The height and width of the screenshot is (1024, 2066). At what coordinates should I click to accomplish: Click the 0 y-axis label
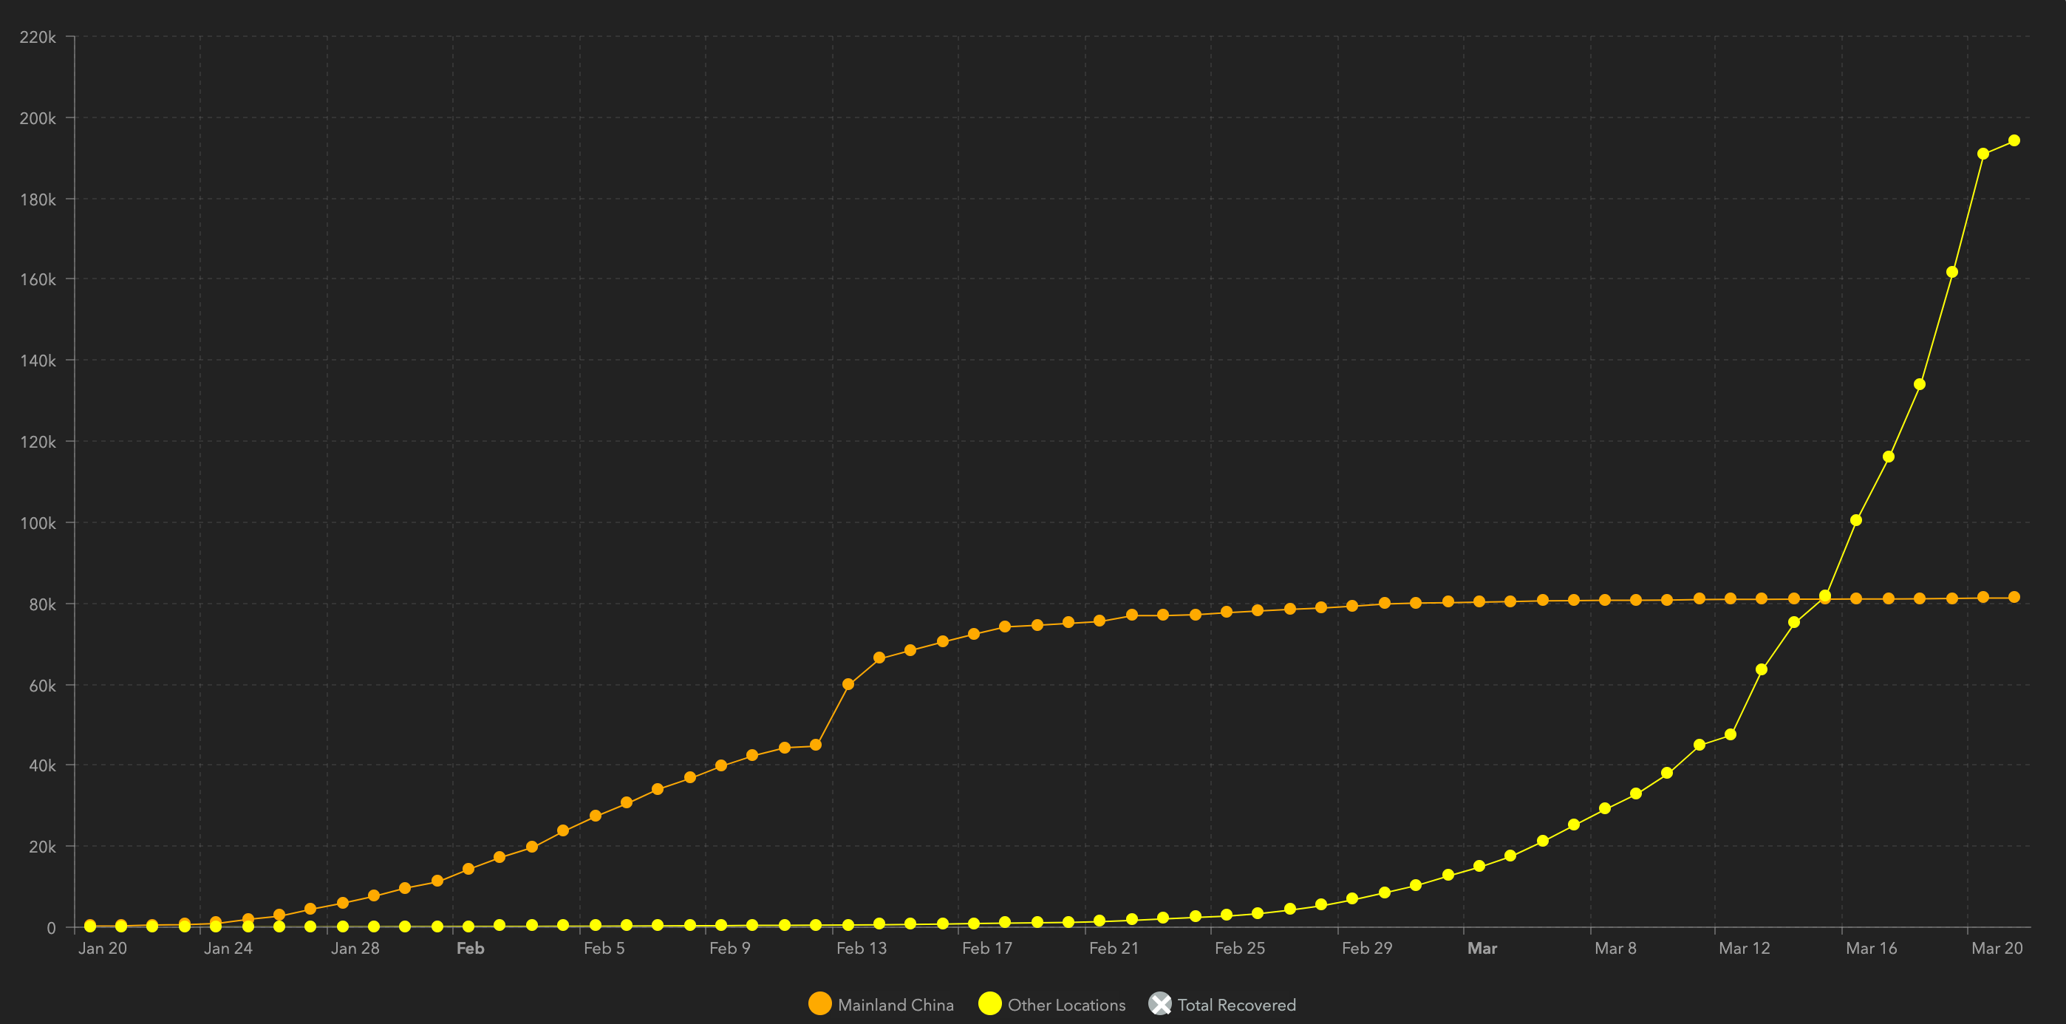pos(51,928)
